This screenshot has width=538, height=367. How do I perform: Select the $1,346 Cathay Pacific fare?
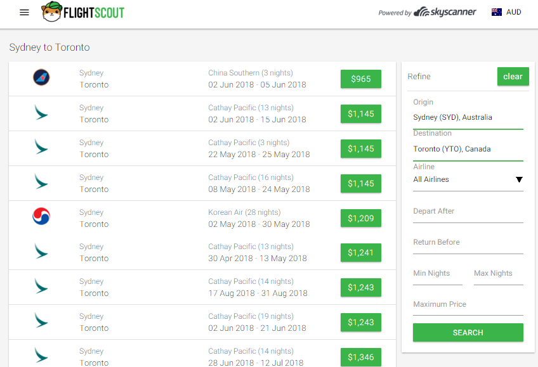[x=360, y=357]
